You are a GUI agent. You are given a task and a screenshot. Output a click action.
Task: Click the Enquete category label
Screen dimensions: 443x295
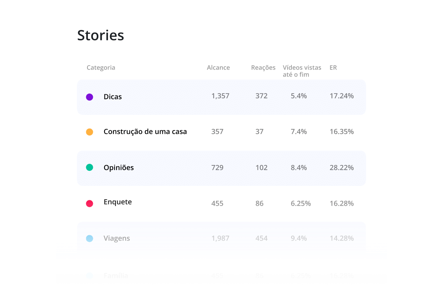point(118,202)
